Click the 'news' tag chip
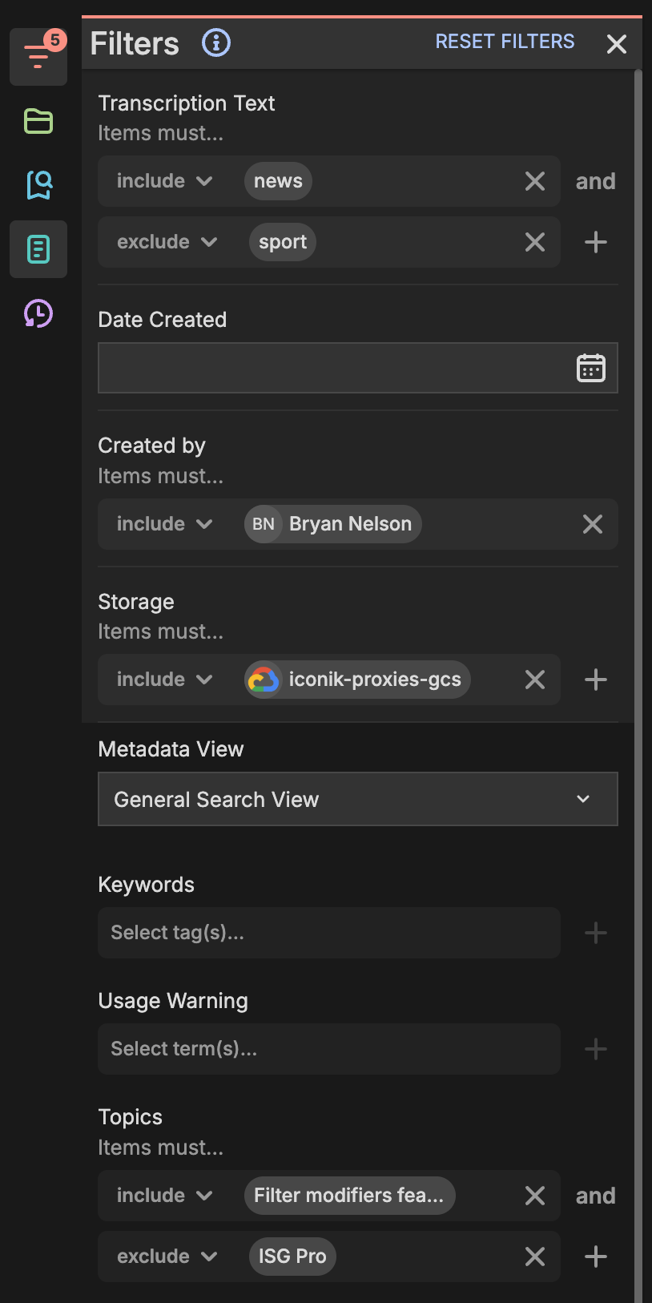Image resolution: width=652 pixels, height=1303 pixels. pos(278,181)
